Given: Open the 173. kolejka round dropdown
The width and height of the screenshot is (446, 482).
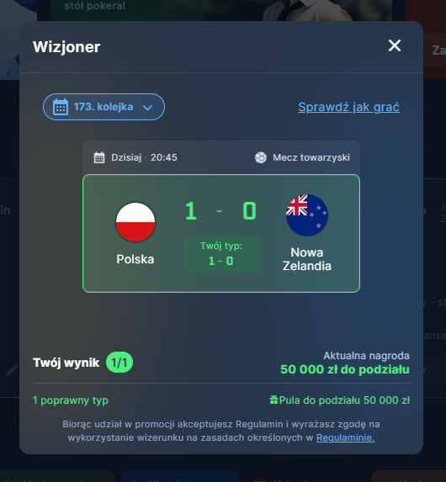Looking at the screenshot, I should (104, 107).
